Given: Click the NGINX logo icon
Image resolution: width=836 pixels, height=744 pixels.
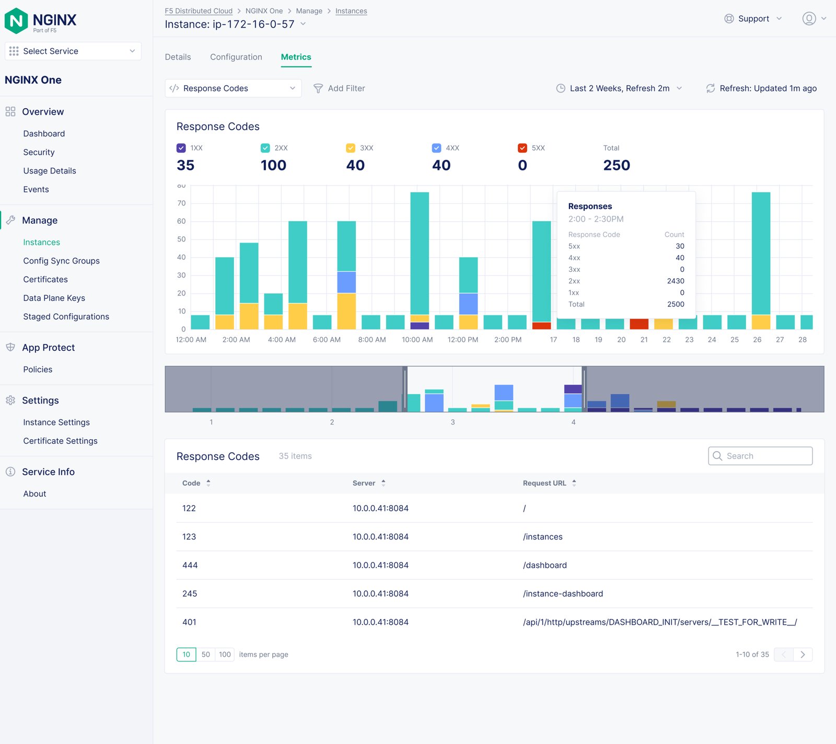Looking at the screenshot, I should click(x=16, y=21).
